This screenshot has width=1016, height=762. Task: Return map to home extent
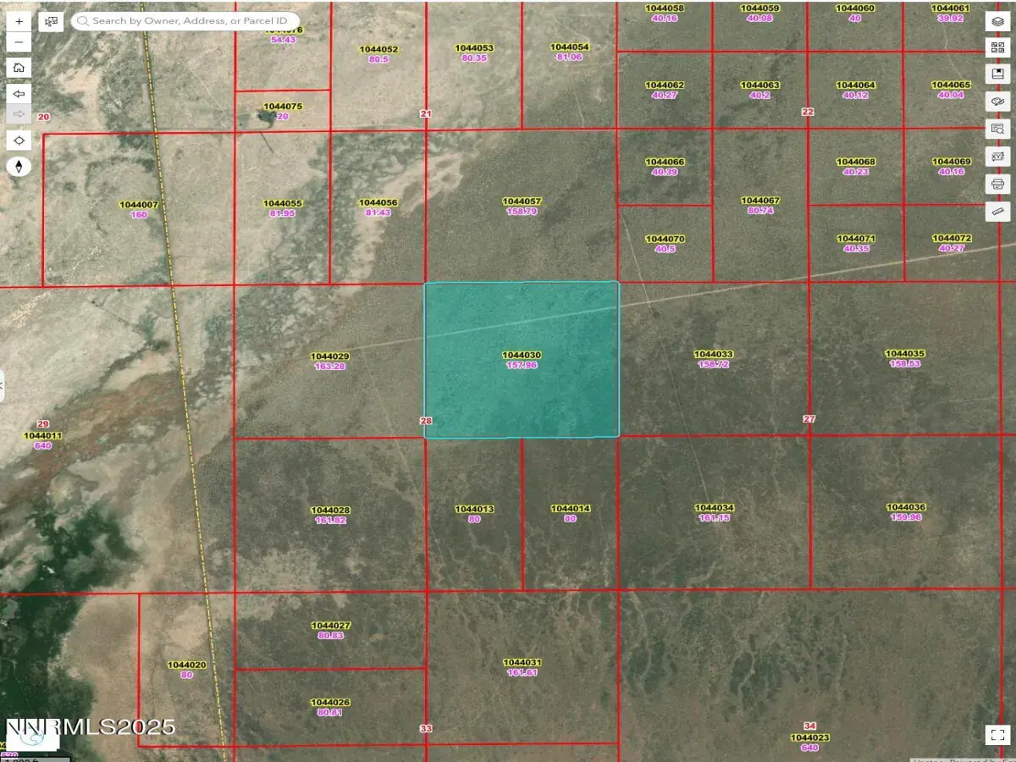[19, 68]
